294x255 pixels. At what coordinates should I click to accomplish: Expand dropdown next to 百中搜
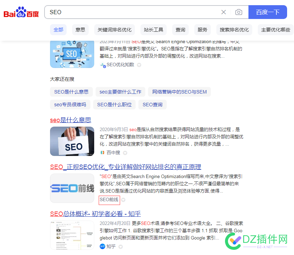(x=125, y=153)
